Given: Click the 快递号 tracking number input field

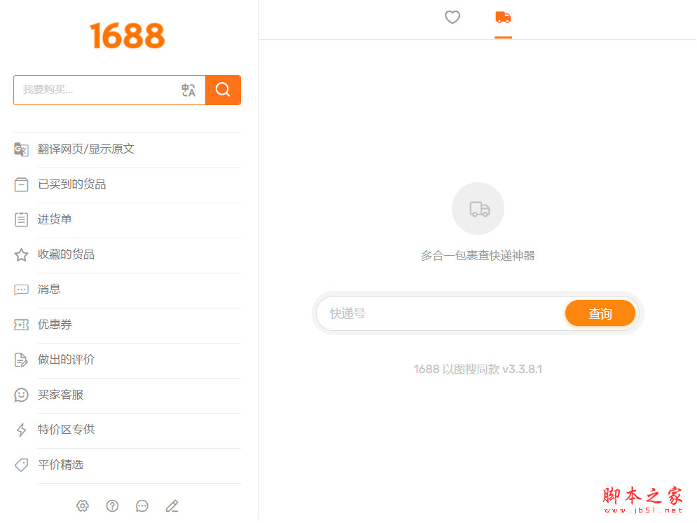Looking at the screenshot, I should [x=420, y=313].
